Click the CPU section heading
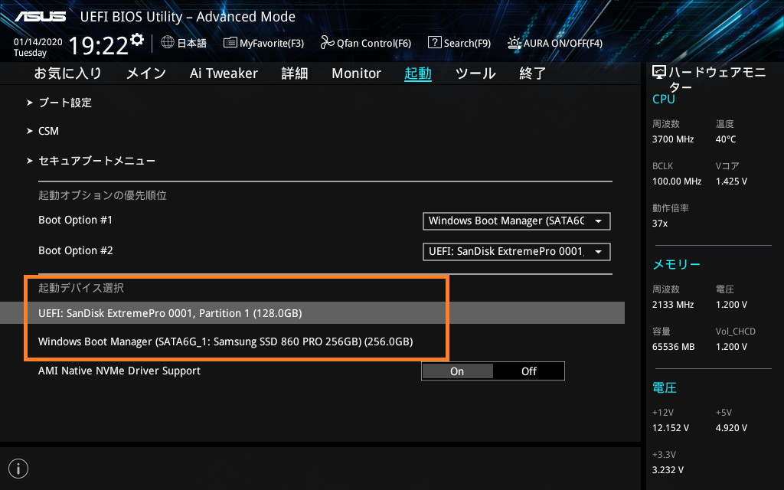 pyautogui.click(x=664, y=99)
